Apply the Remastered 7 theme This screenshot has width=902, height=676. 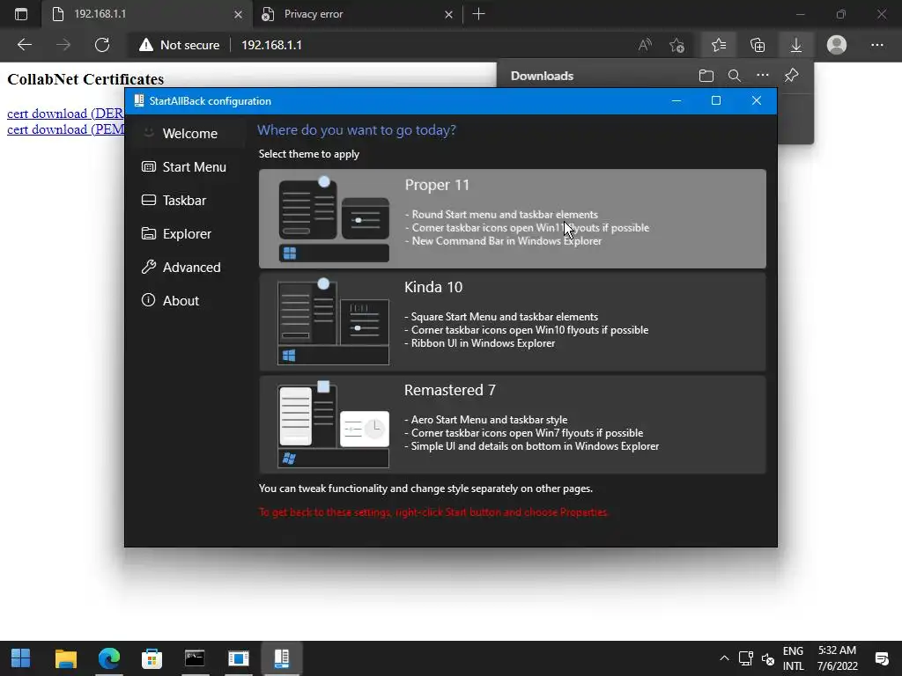pyautogui.click(x=512, y=424)
